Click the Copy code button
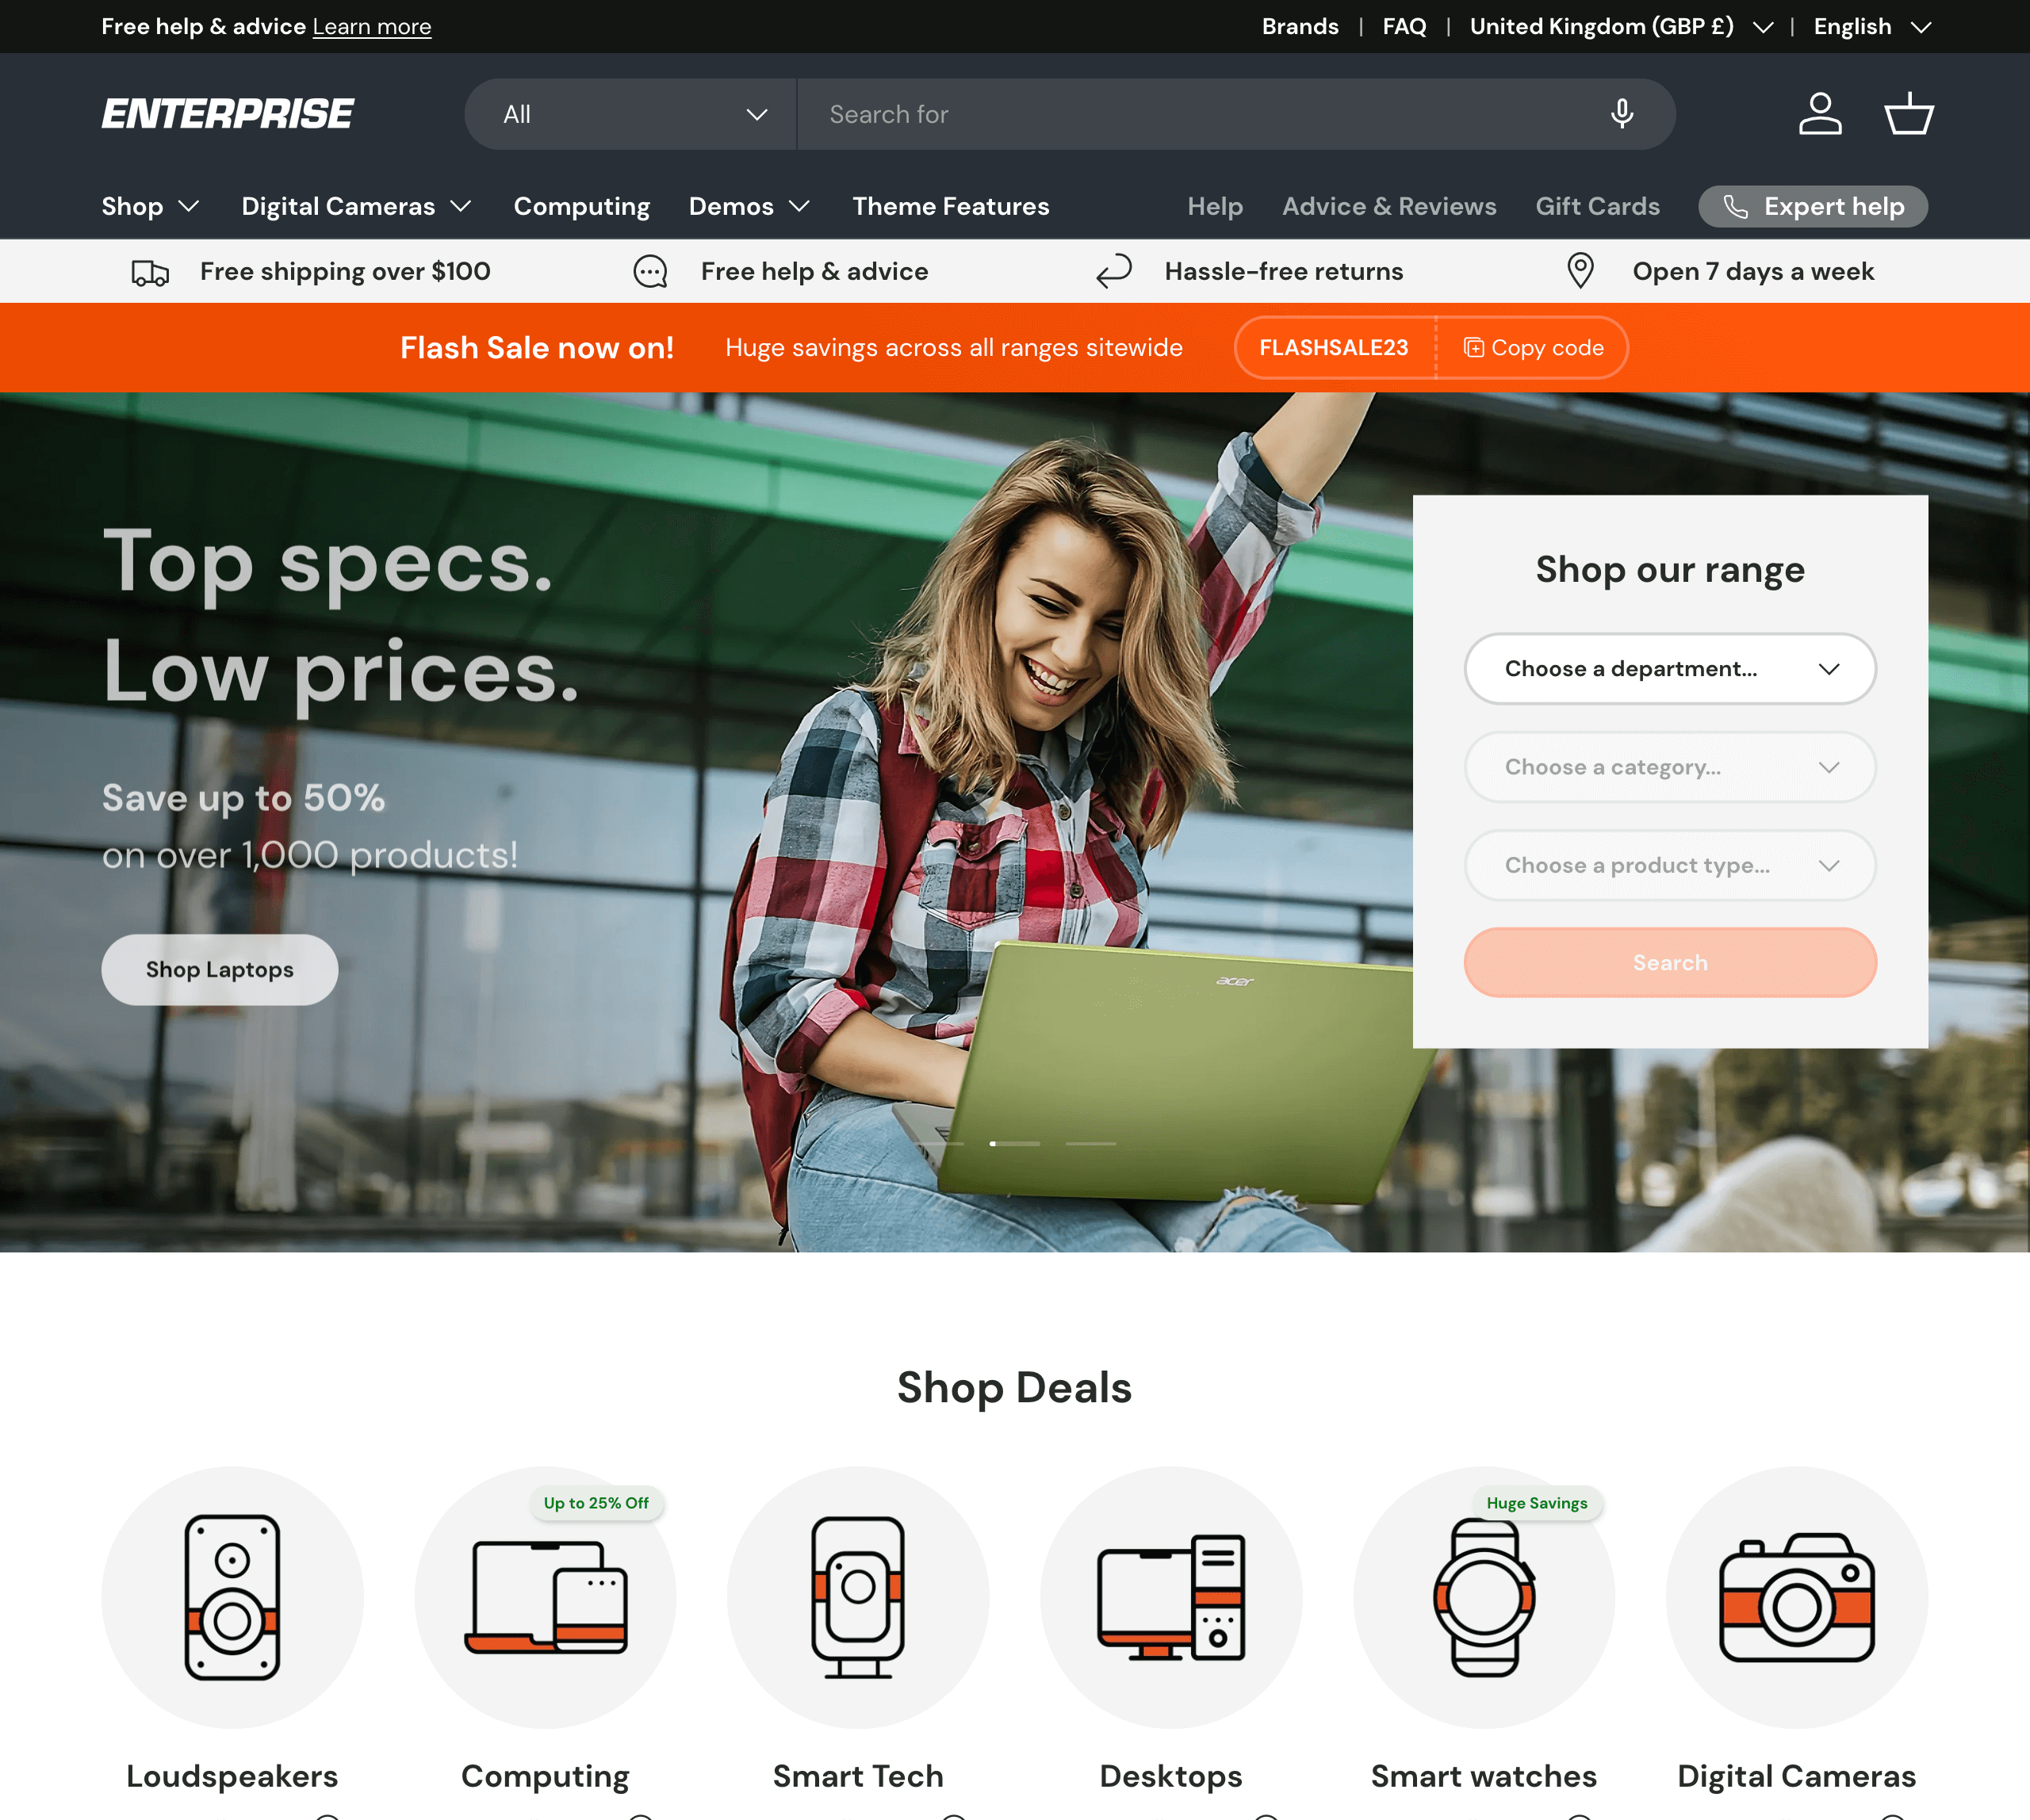Image resolution: width=2030 pixels, height=1820 pixels. point(1533,348)
